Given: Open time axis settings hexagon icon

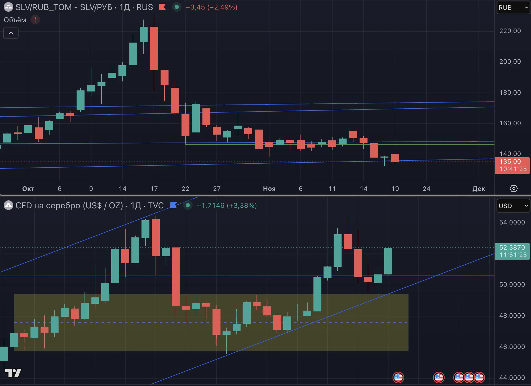Looking at the screenshot, I should click(x=514, y=189).
